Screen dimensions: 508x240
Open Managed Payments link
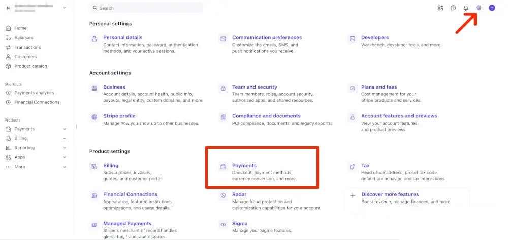(x=128, y=223)
